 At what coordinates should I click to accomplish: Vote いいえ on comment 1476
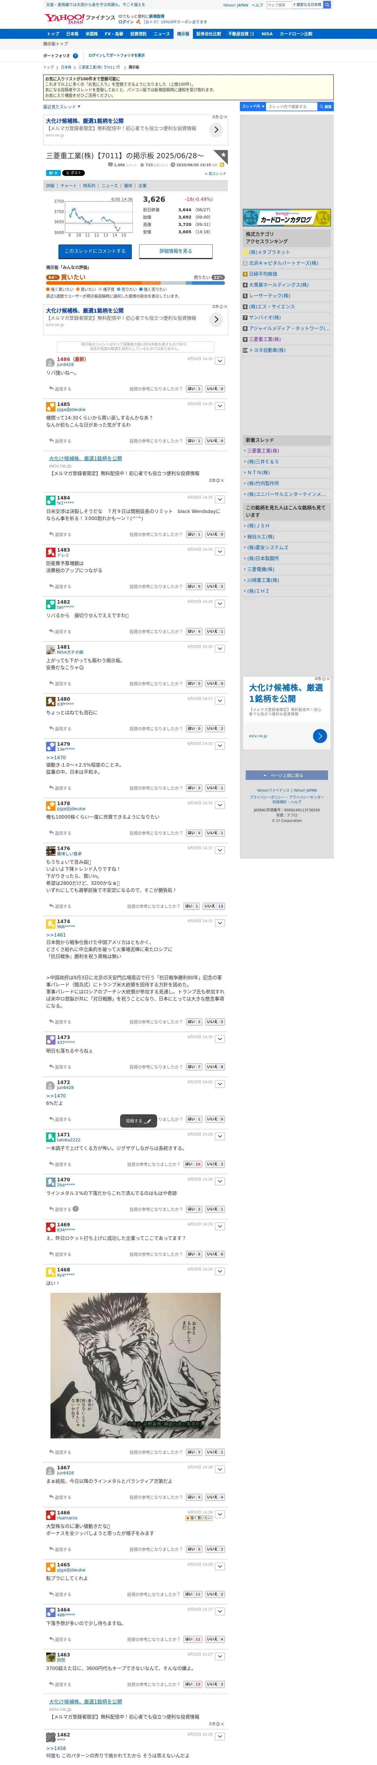point(213,907)
